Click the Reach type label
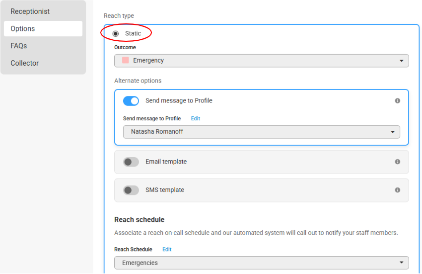The image size is (422, 274). click(119, 15)
